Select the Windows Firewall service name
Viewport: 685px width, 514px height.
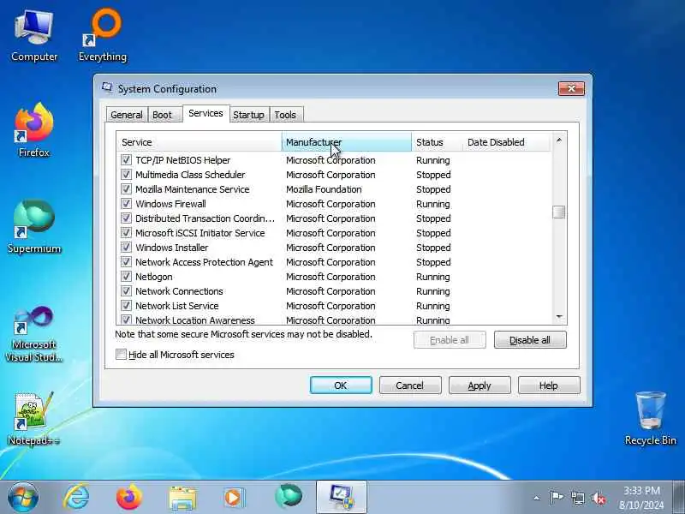tap(170, 204)
